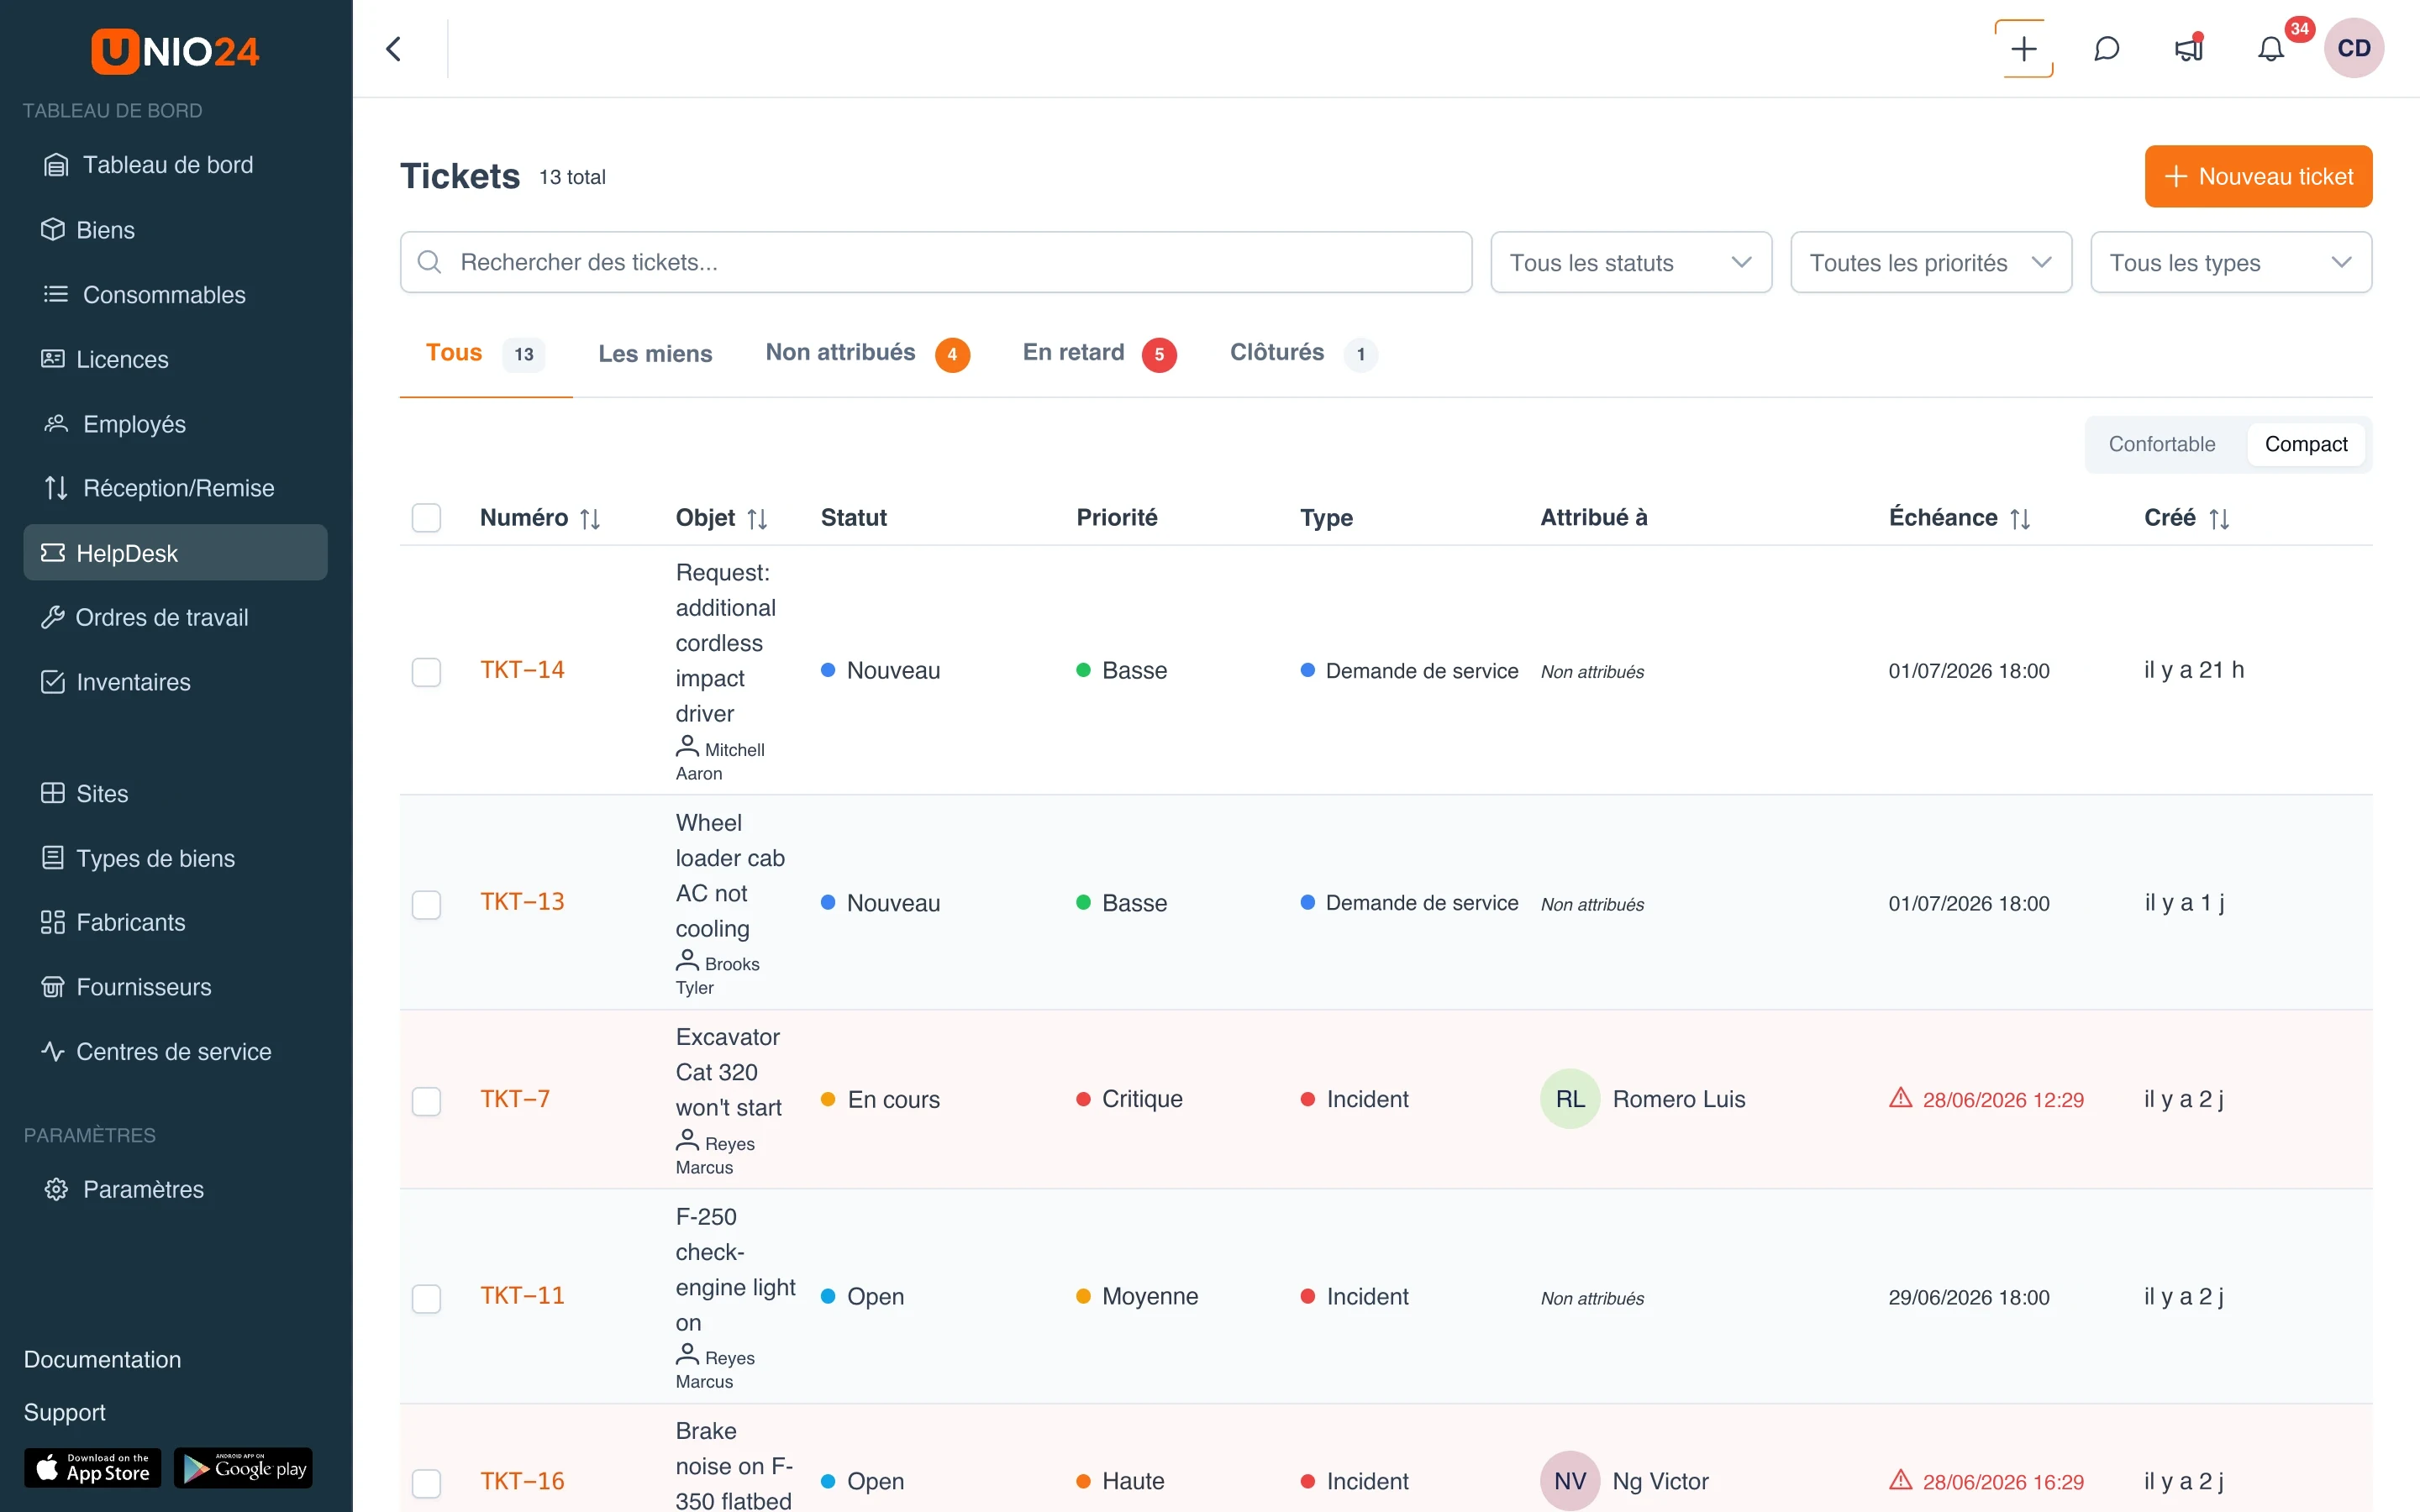This screenshot has width=2420, height=1512.
Task: Select the TKT-7 row checkbox
Action: 426,1100
